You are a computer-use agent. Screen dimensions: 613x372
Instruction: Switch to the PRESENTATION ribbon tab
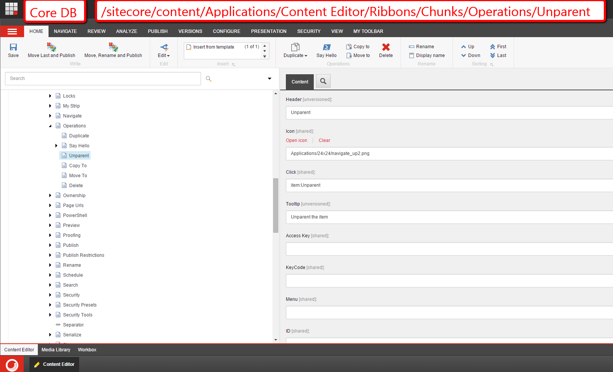(269, 31)
